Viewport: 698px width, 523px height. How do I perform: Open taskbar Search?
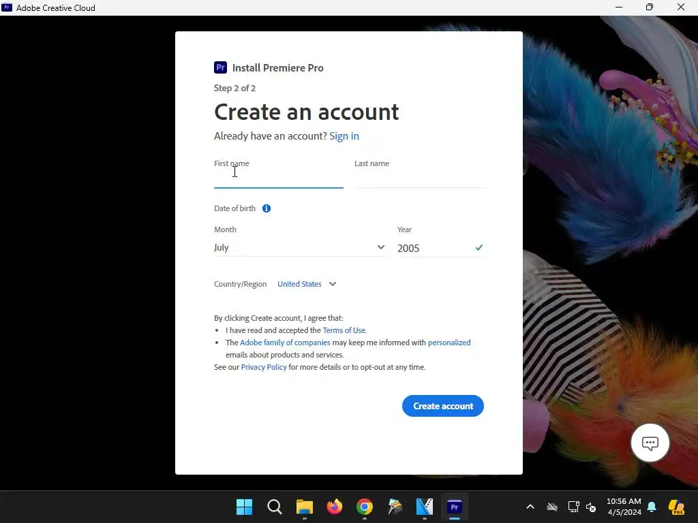[x=274, y=507]
